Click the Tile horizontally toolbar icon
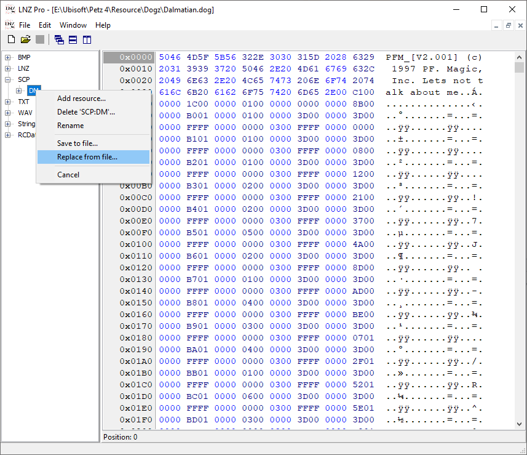 coord(73,40)
